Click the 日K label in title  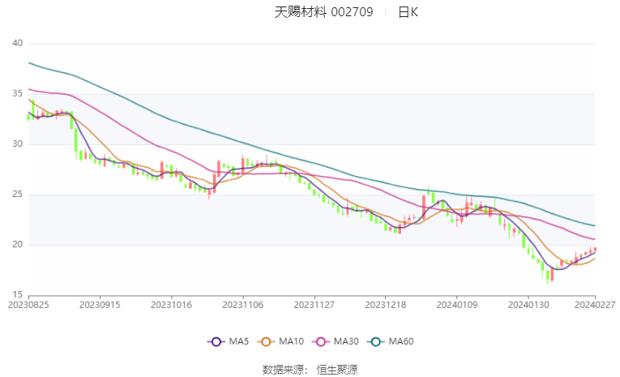pos(408,12)
